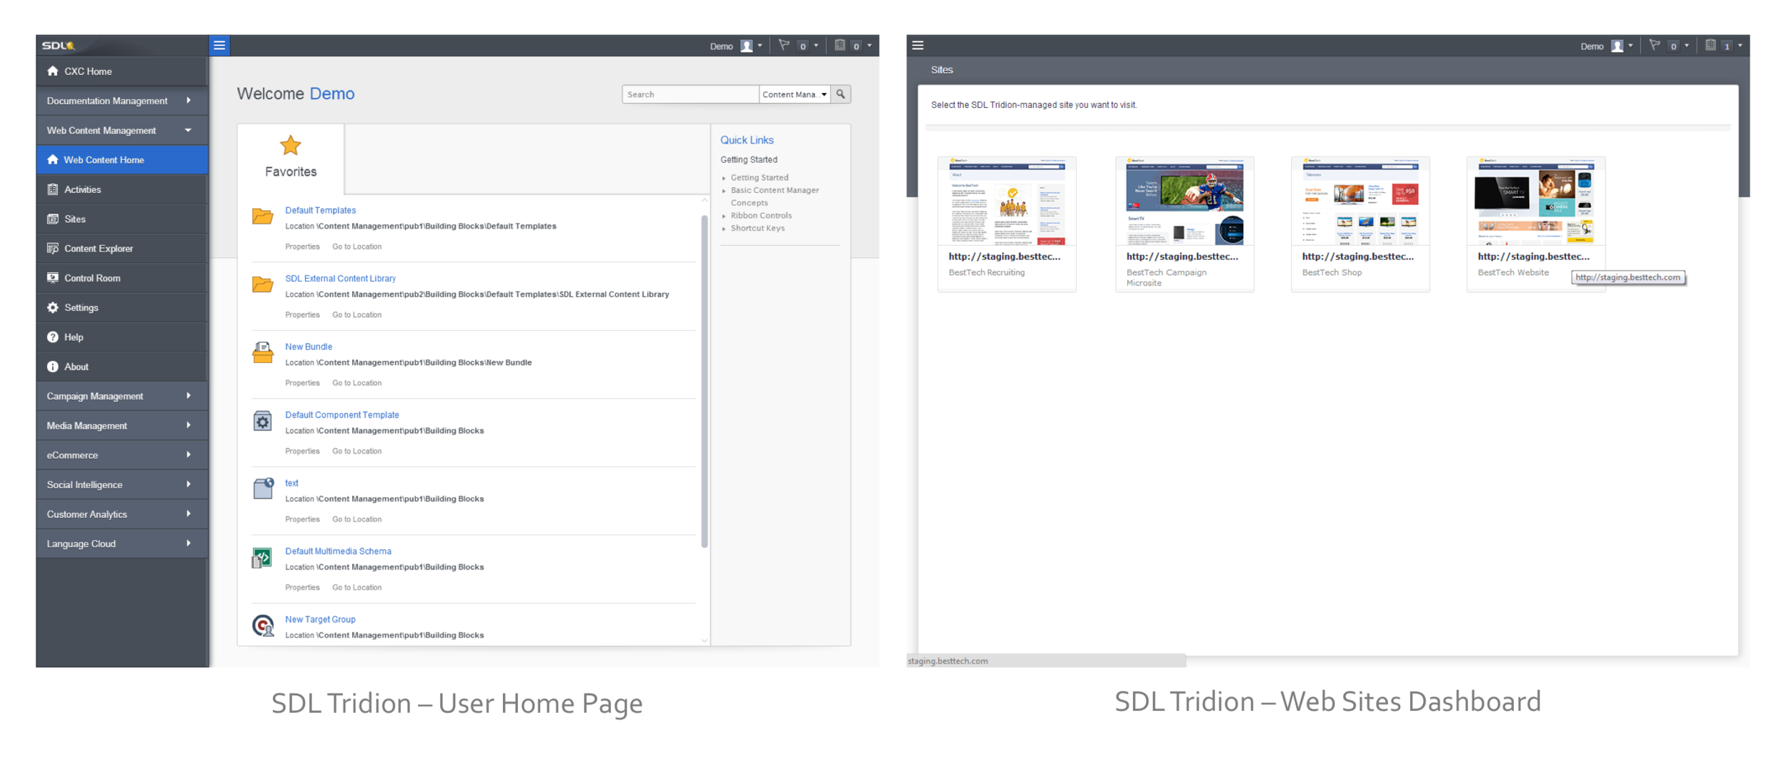This screenshot has height=758, width=1786.
Task: Open CXC Home house icon
Action: tap(53, 71)
